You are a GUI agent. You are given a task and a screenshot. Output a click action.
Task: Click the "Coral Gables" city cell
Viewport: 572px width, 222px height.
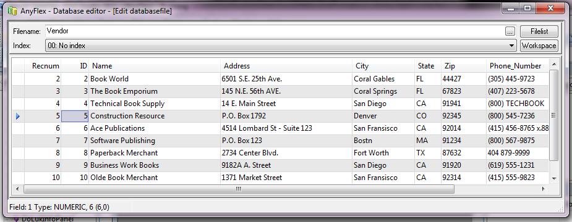tap(383, 78)
